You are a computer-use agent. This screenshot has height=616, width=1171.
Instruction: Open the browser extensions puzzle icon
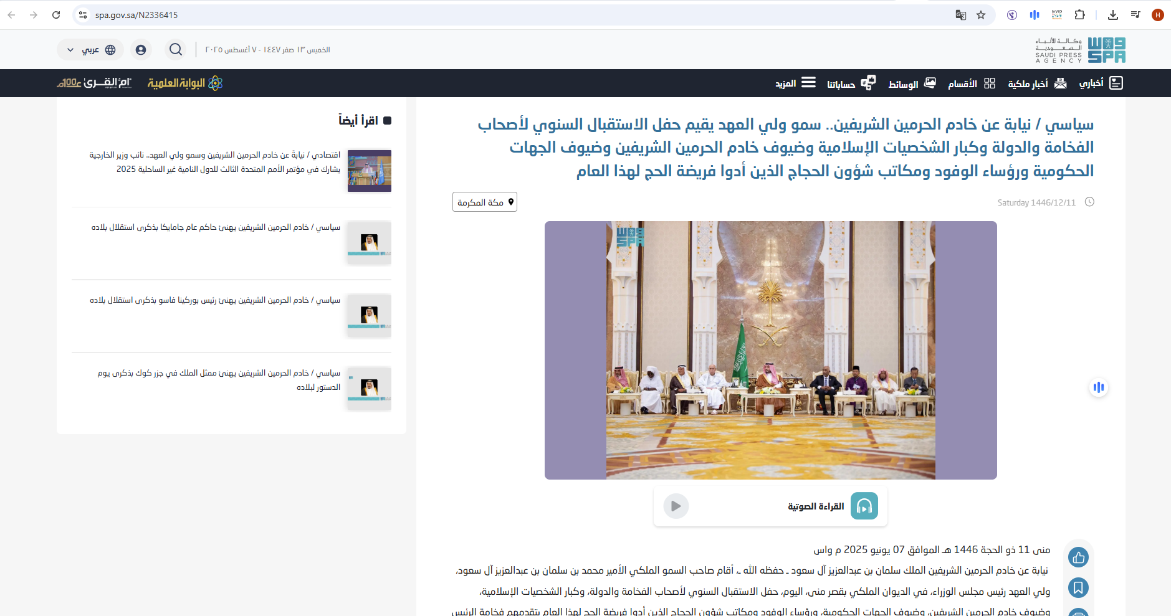1080,15
